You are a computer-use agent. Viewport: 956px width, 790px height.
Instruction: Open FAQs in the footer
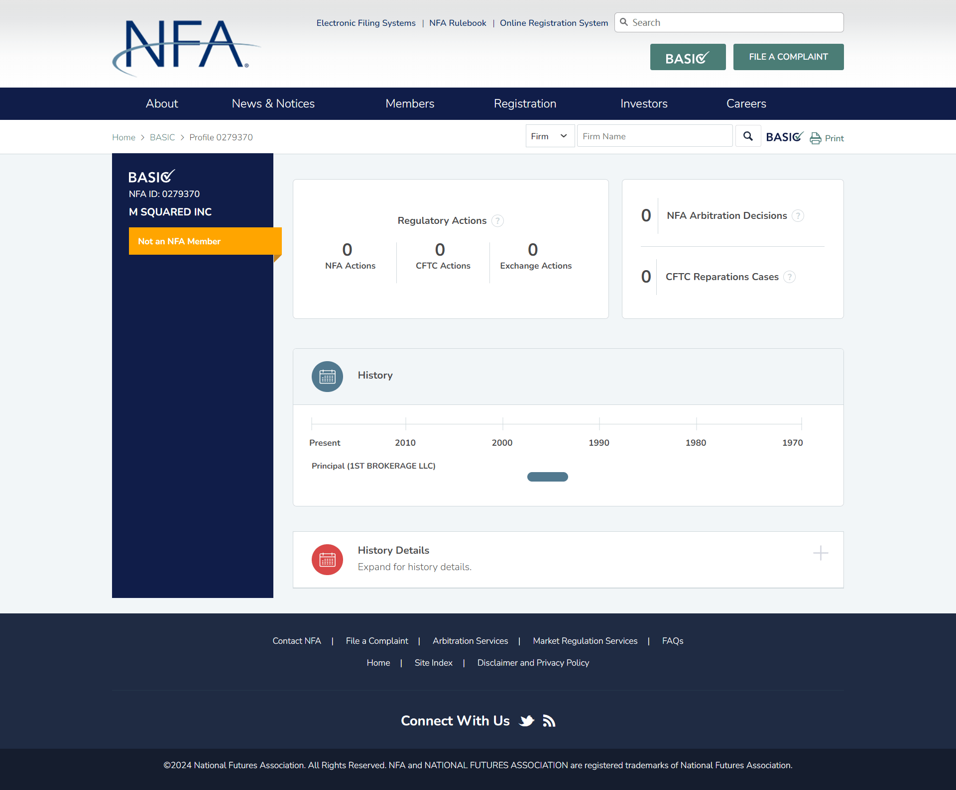(x=673, y=641)
